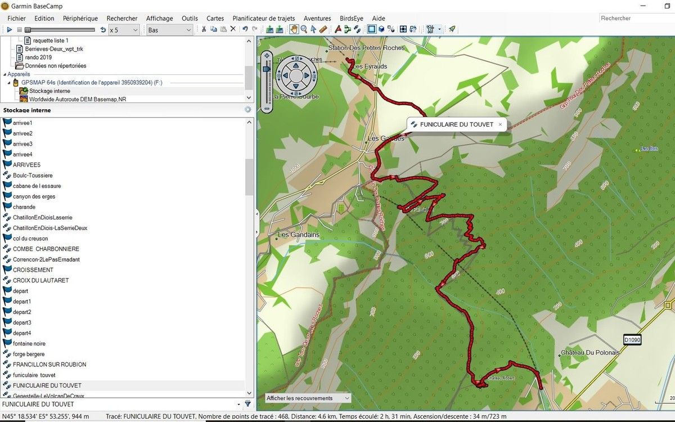Screen dimensions: 675x422
Task: Click the playback loop arrow icon
Action: pos(103,29)
